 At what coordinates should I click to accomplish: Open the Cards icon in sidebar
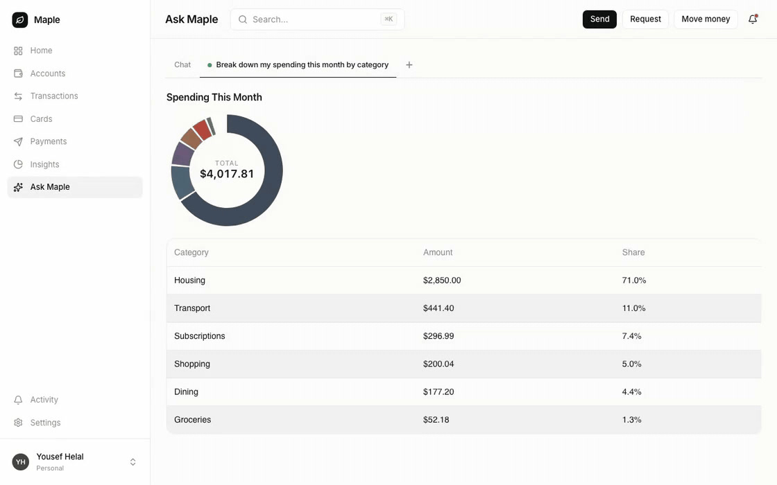point(18,118)
